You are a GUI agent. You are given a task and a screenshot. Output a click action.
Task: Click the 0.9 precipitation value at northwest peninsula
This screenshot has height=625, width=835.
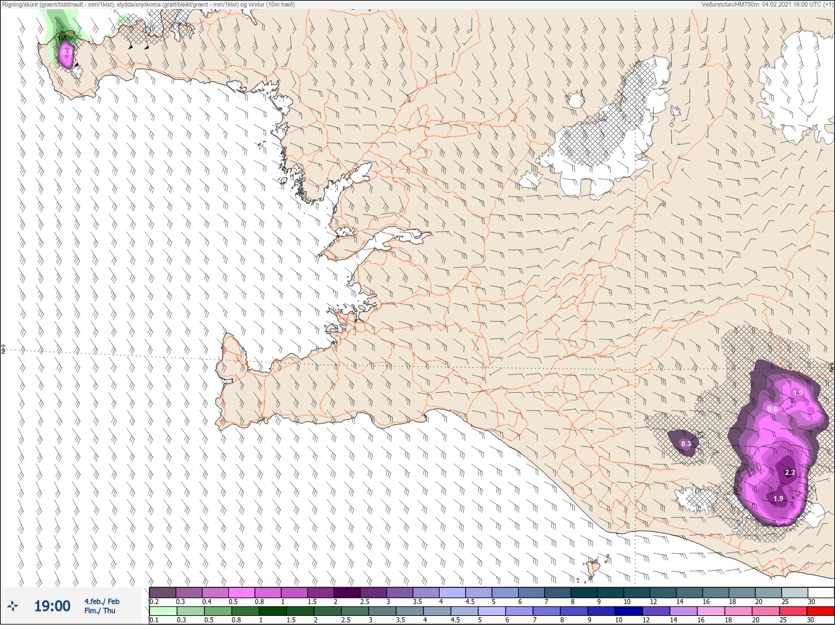67,52
